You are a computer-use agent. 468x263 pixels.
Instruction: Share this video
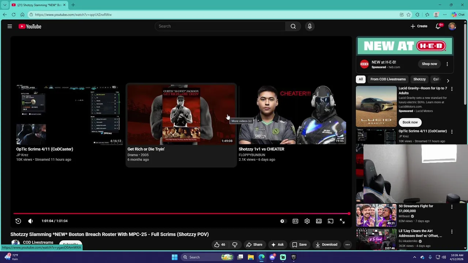[x=254, y=245]
